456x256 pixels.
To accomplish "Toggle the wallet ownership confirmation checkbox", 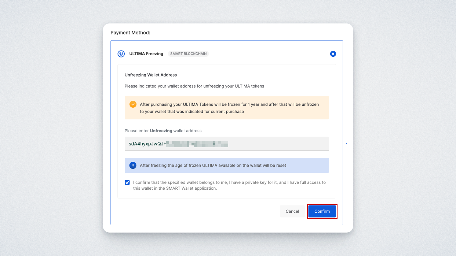I will [127, 182].
